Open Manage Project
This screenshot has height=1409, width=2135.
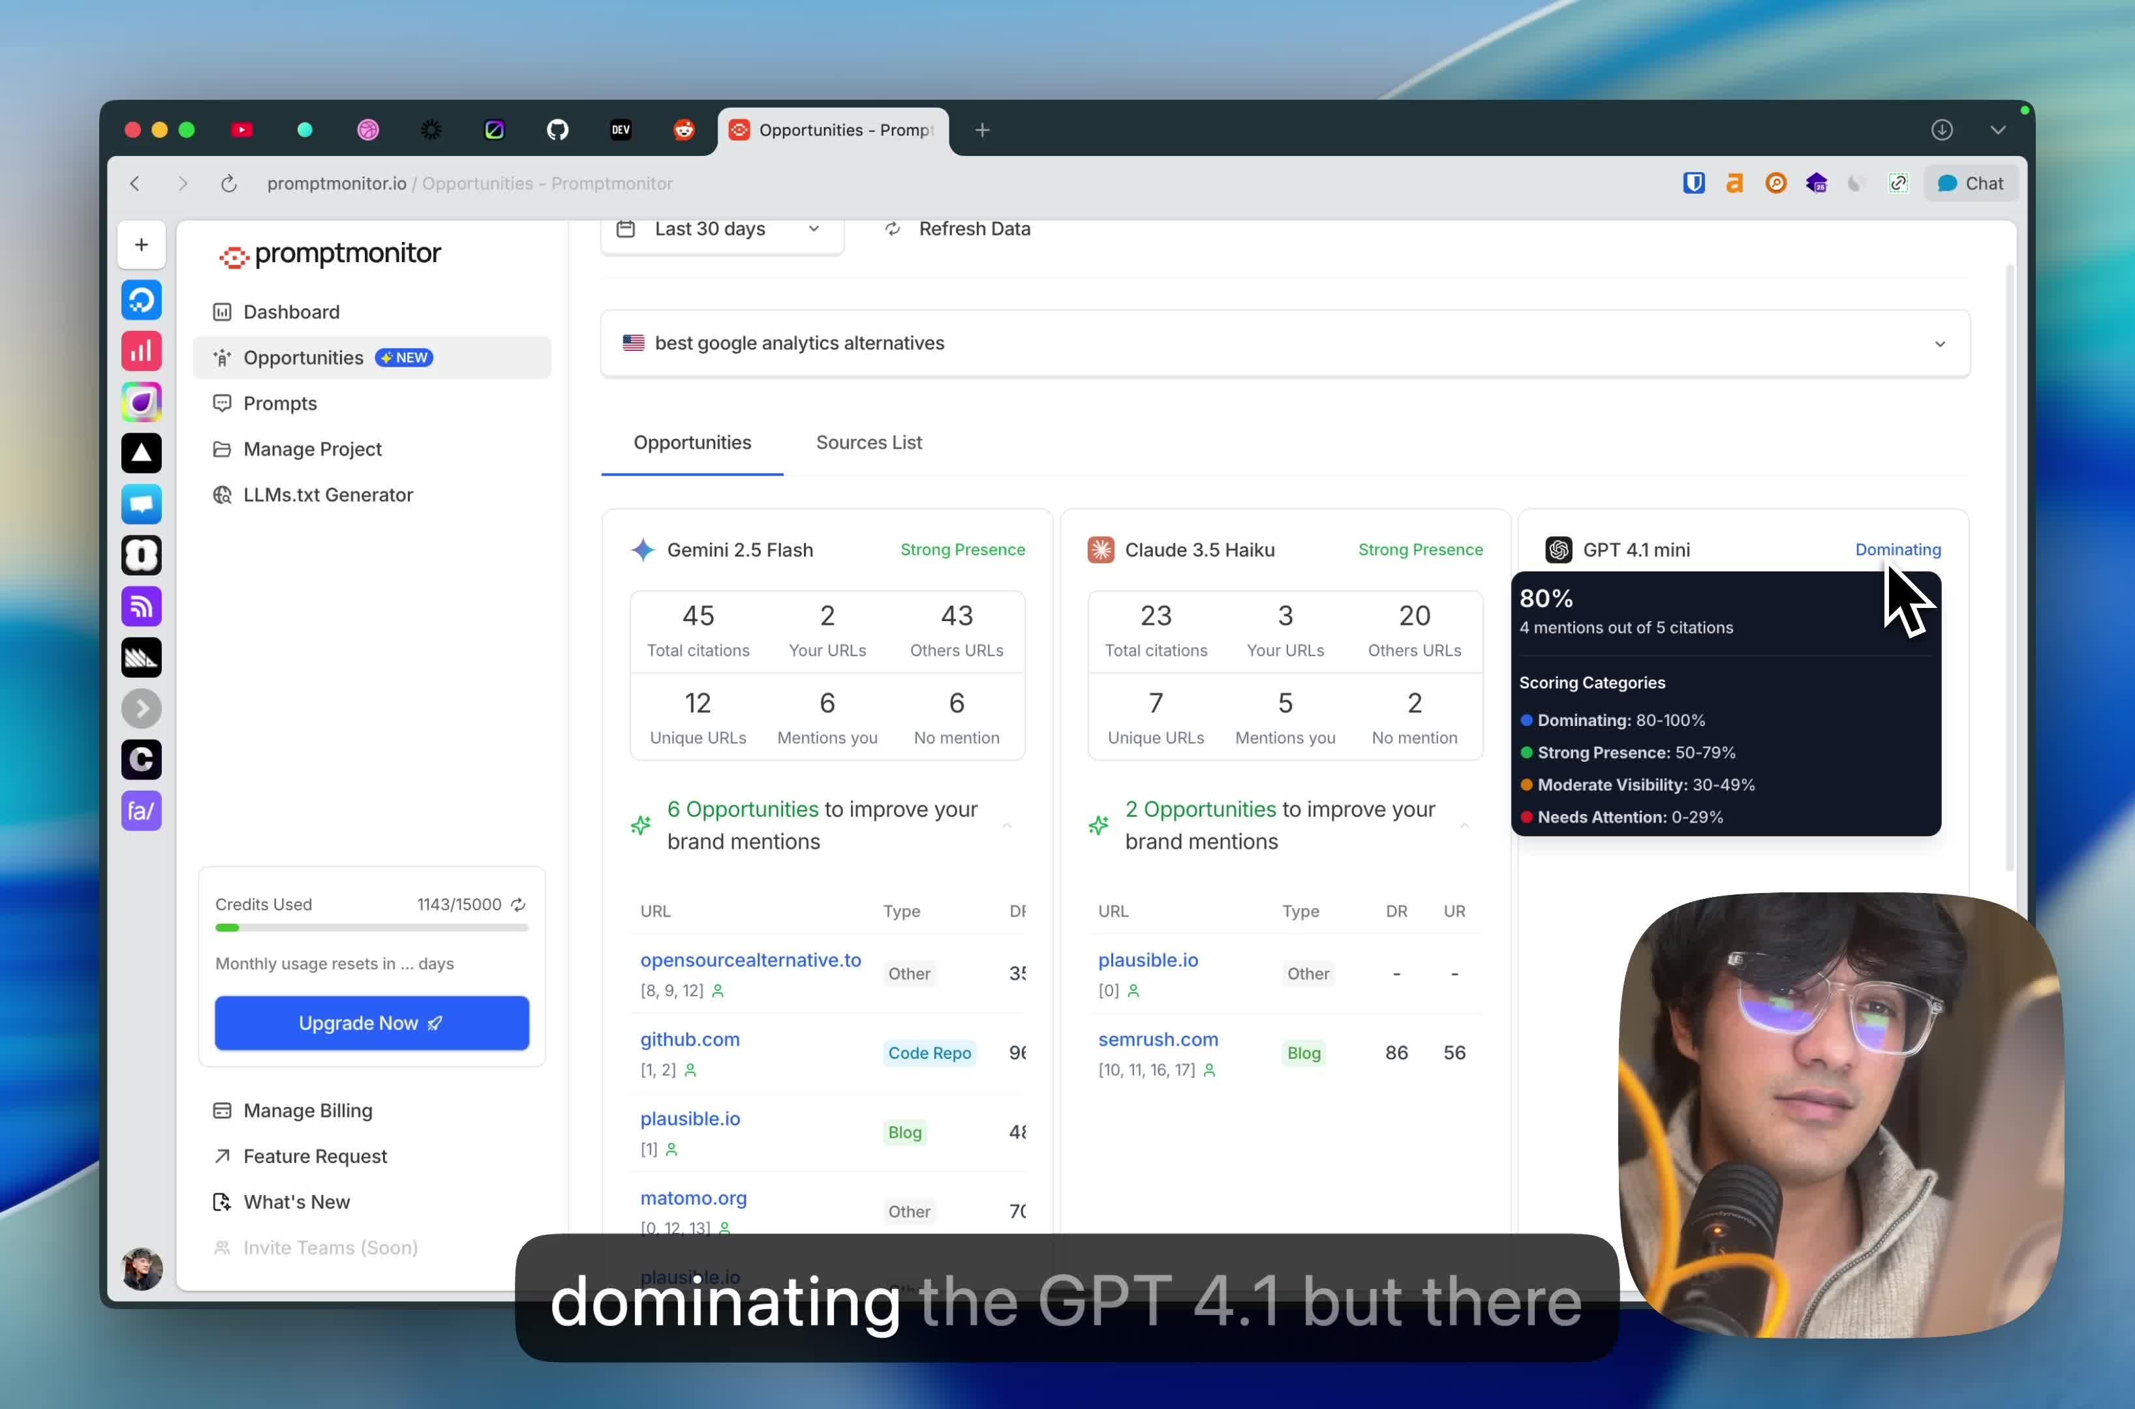click(x=372, y=449)
